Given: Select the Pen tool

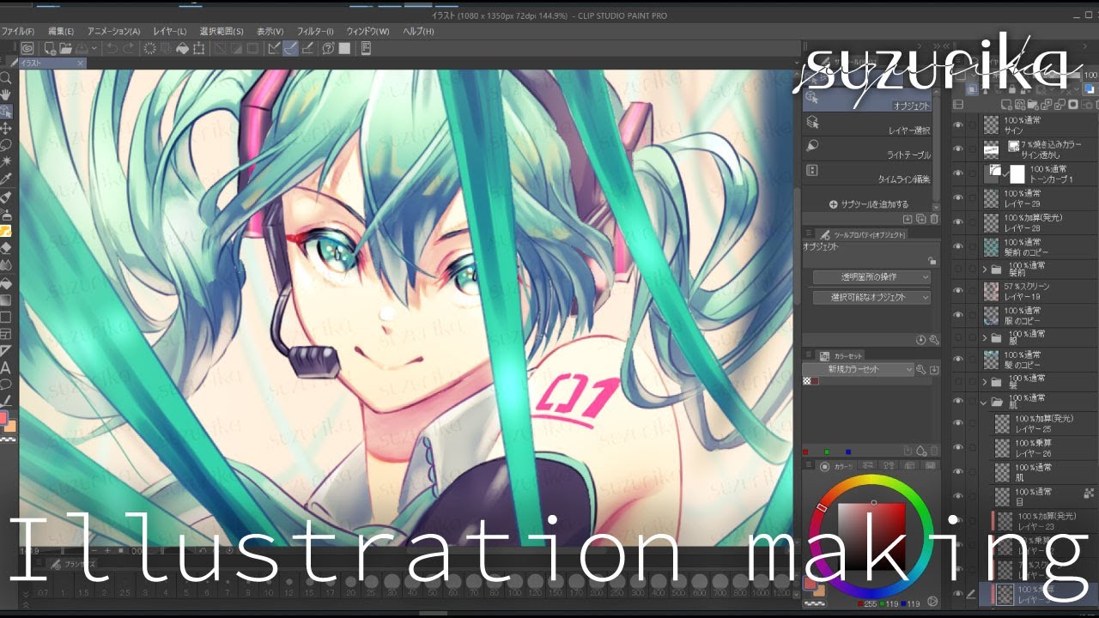Looking at the screenshot, I should click(5, 197).
